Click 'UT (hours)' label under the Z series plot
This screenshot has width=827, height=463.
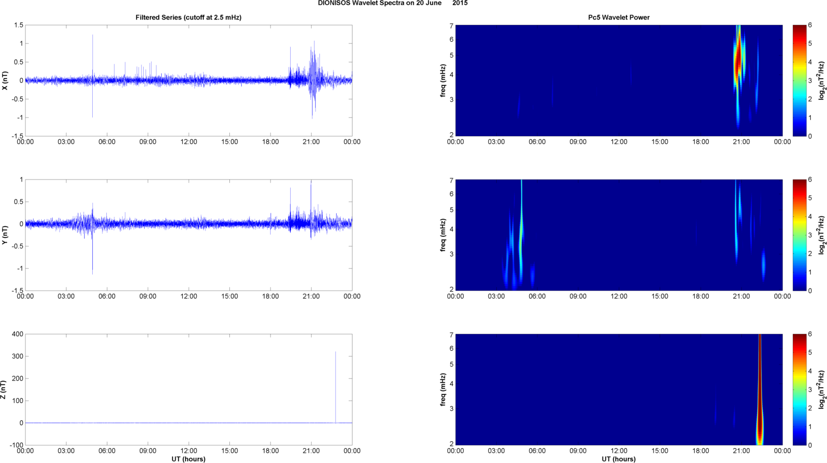tap(188, 459)
